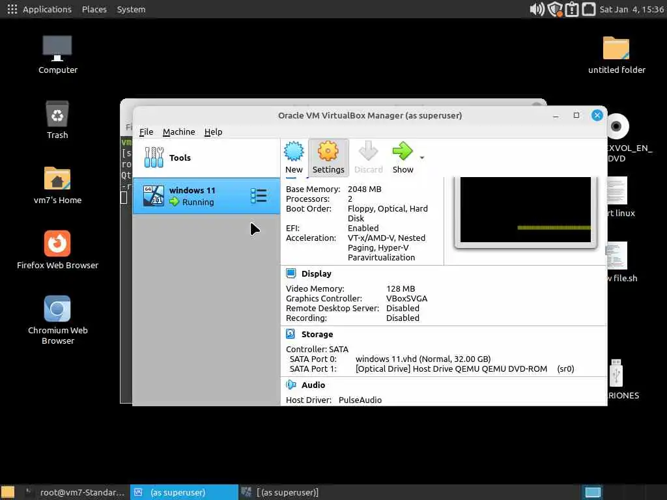Click the exclamation notification tray icon
Viewport: 667px width, 500px height.
pos(572,9)
